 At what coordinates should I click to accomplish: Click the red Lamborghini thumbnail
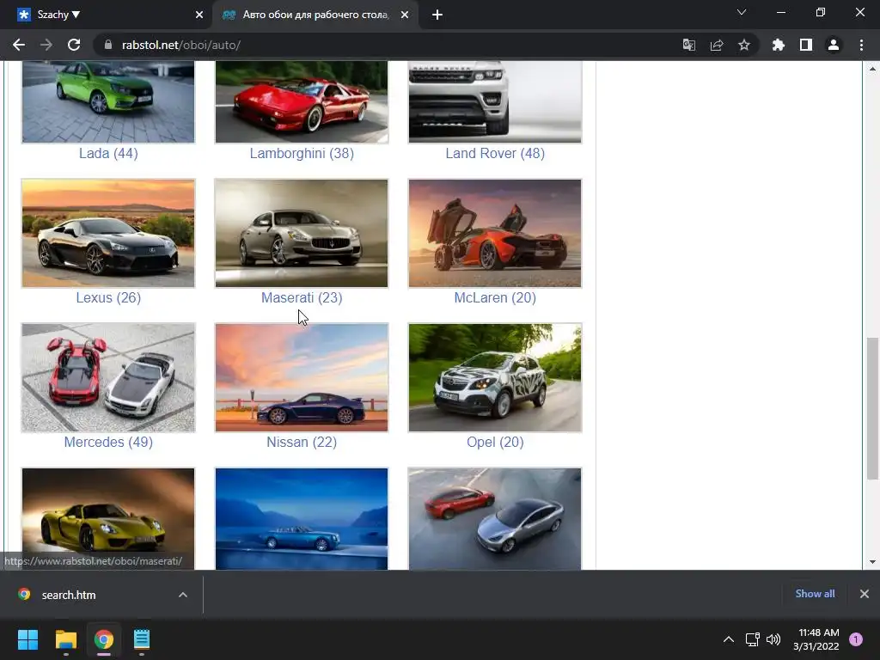[x=302, y=102]
